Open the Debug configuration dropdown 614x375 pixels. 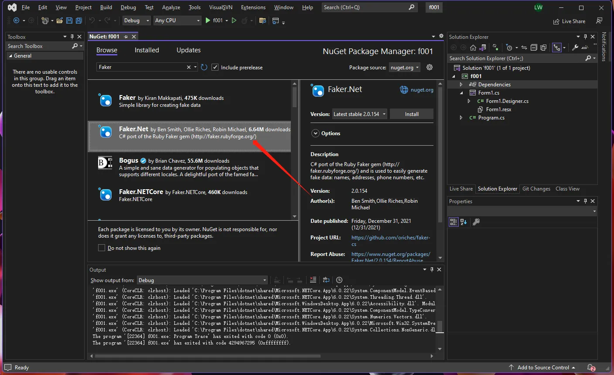(x=136, y=20)
